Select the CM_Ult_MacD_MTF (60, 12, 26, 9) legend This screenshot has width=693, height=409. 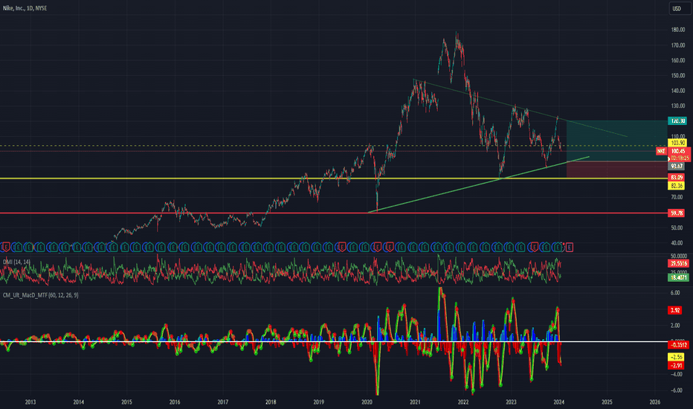coord(41,295)
